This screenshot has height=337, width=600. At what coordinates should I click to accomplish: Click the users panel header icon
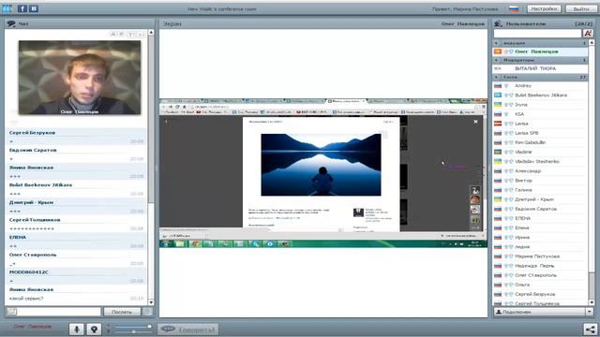[x=498, y=23]
